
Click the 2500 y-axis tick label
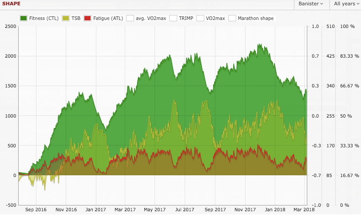tap(10, 26)
